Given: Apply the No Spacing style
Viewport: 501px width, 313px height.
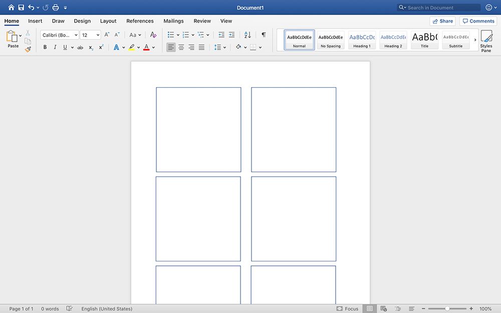Looking at the screenshot, I should coord(331,40).
